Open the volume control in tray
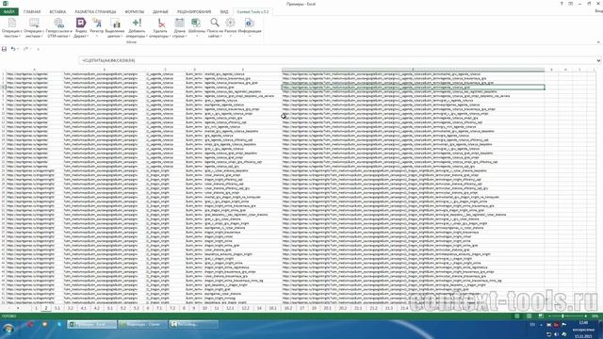The height and width of the screenshot is (339, 603). point(557,334)
